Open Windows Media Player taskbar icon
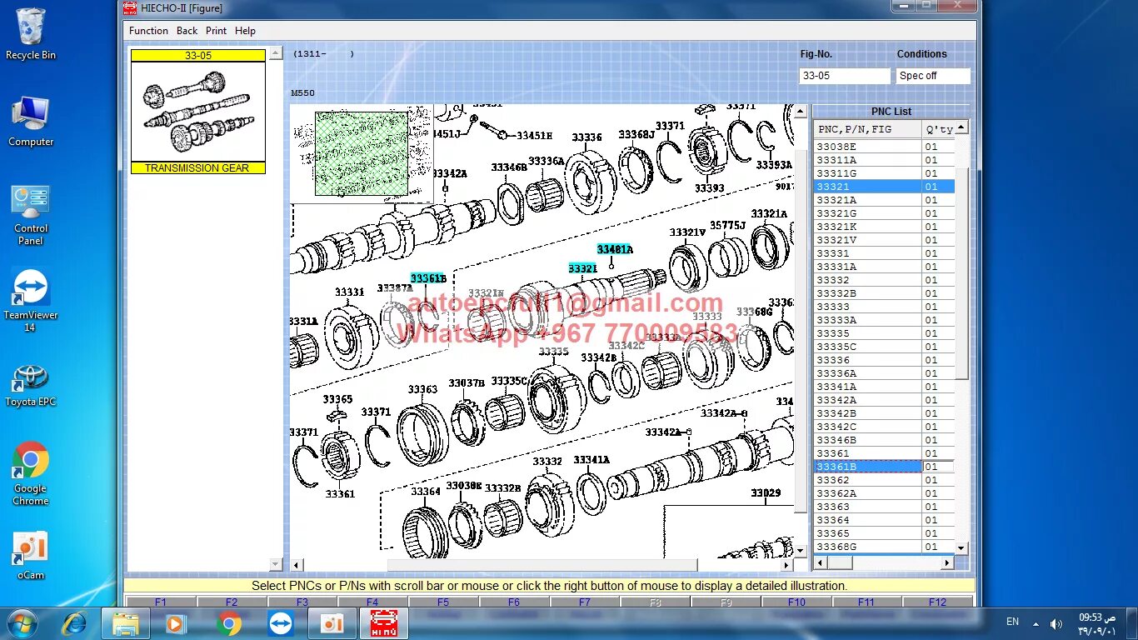Screen dimensions: 1138x640 176,623
